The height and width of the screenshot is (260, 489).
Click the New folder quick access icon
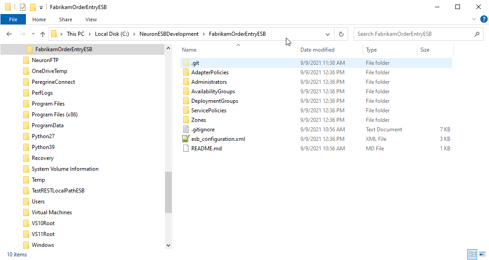33,7
